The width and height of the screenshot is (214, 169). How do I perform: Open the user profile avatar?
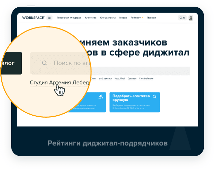pos(191,18)
